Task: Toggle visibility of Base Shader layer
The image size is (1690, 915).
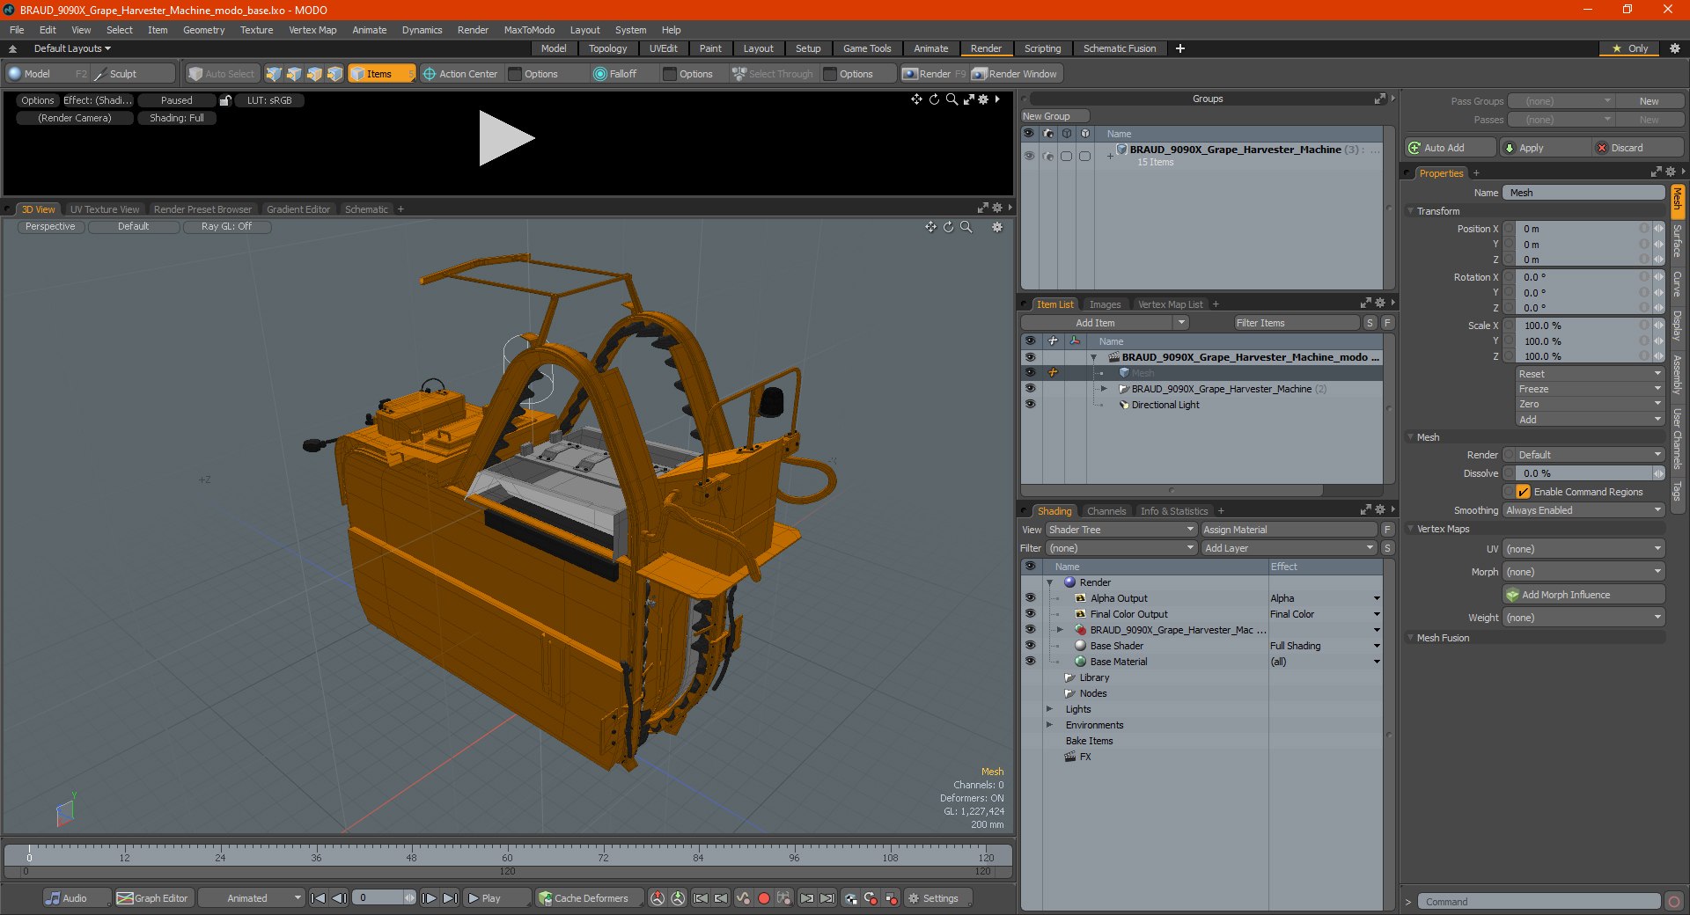Action: pyautogui.click(x=1030, y=646)
